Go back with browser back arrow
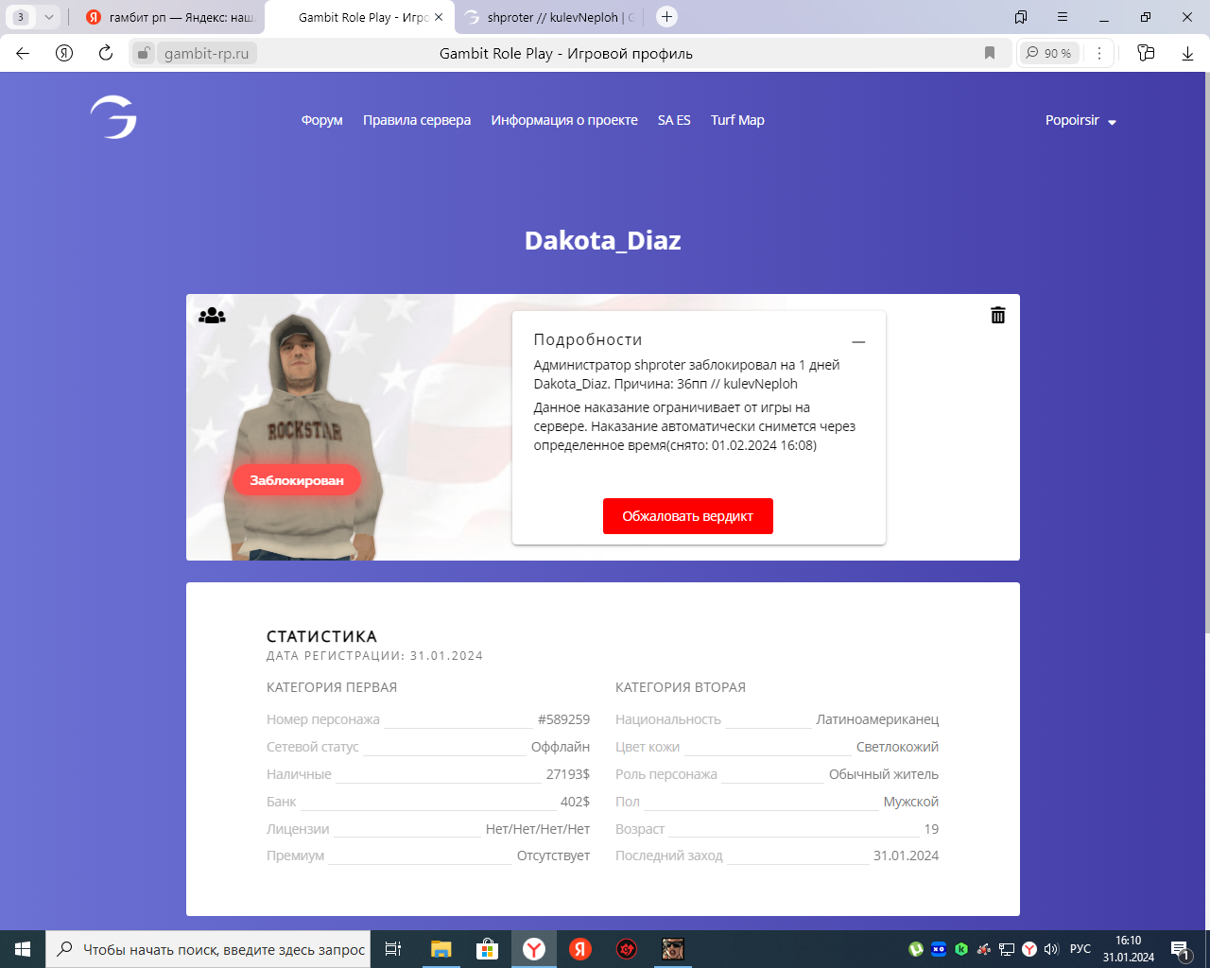Screen dimensions: 1210x968 [x=23, y=53]
